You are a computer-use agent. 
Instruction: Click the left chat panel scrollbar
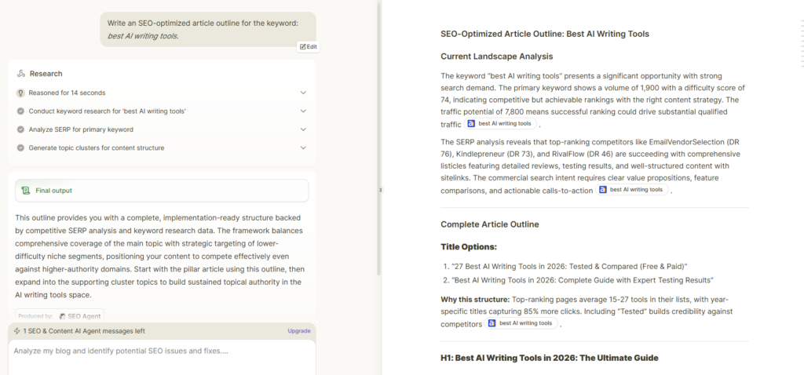378,138
